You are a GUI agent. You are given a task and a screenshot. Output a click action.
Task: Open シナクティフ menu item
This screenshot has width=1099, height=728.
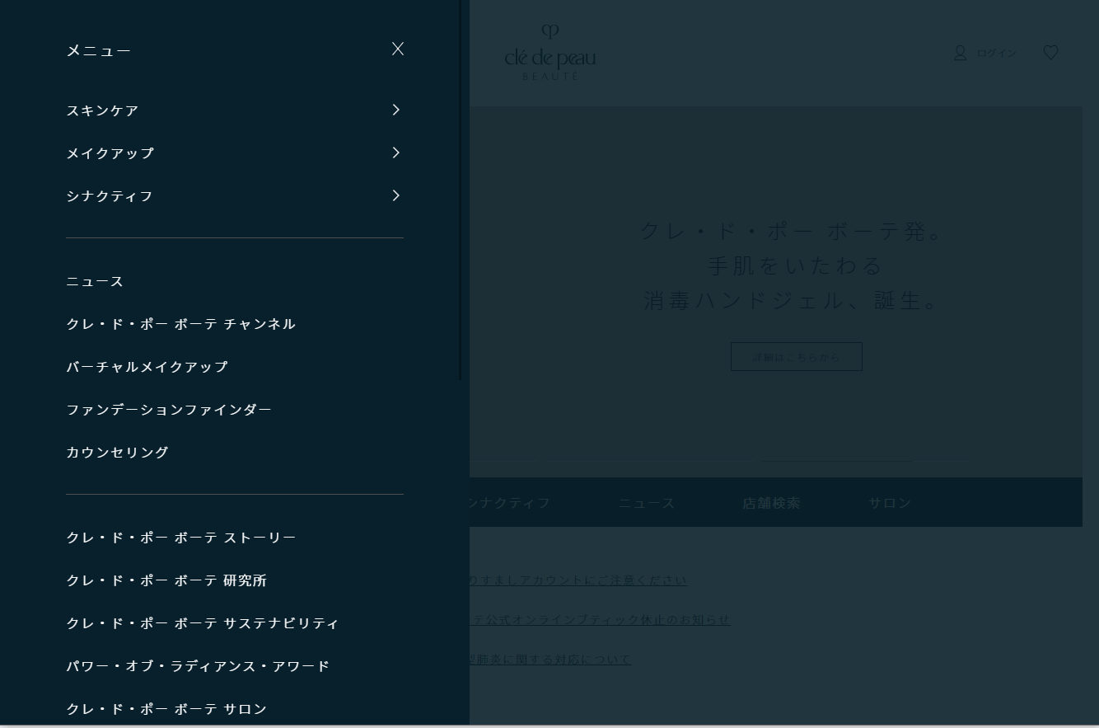pos(110,196)
